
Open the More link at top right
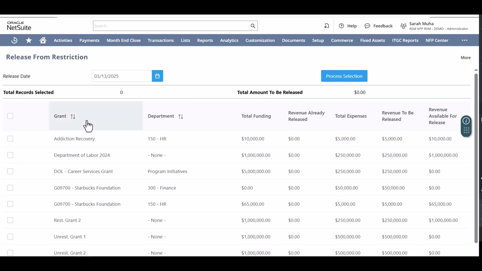pos(465,58)
